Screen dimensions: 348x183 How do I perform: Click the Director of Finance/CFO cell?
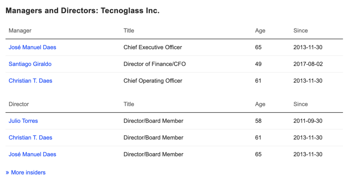(155, 64)
